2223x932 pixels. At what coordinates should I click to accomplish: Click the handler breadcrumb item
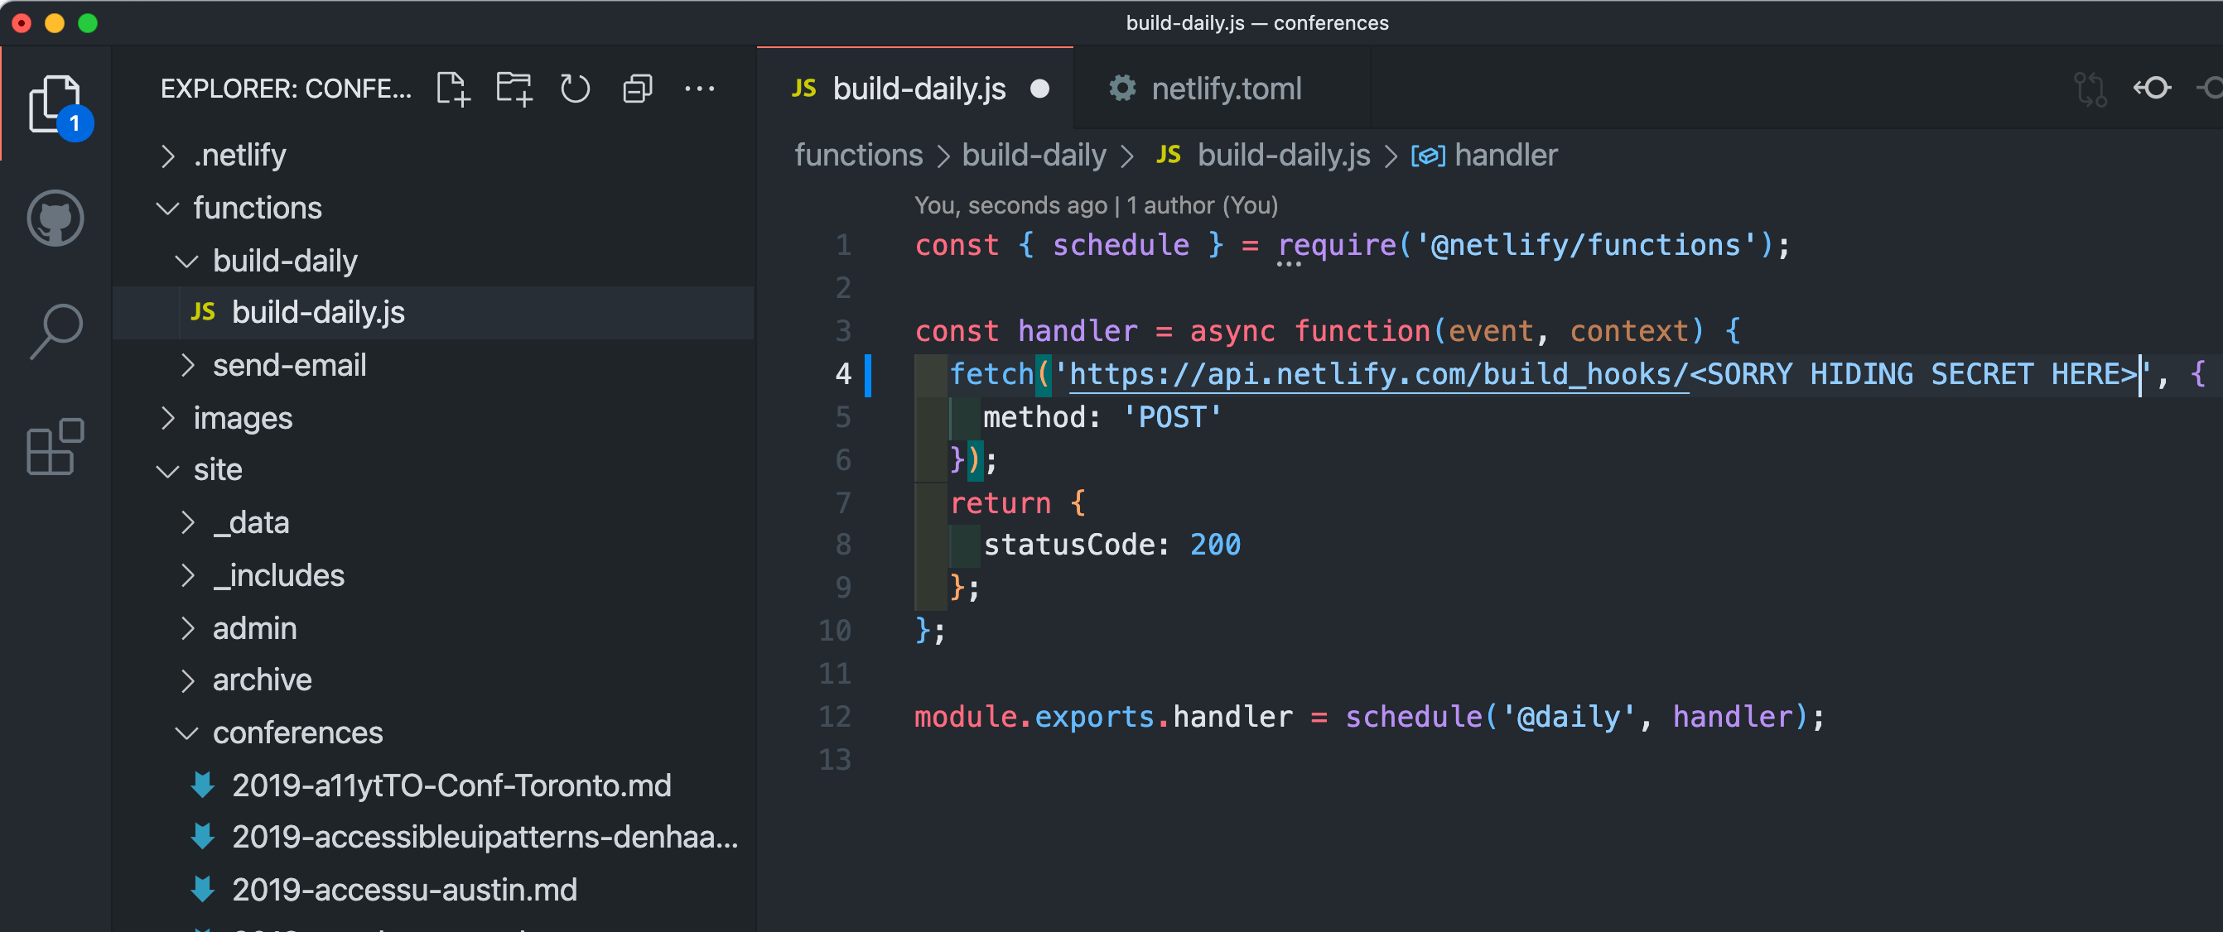coord(1504,155)
